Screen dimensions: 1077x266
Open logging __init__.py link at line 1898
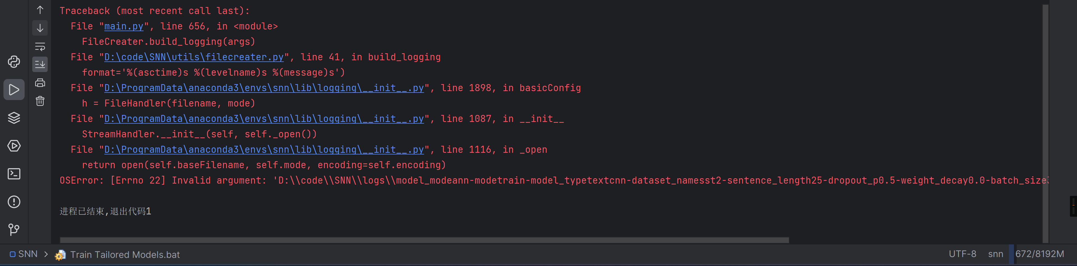(263, 88)
